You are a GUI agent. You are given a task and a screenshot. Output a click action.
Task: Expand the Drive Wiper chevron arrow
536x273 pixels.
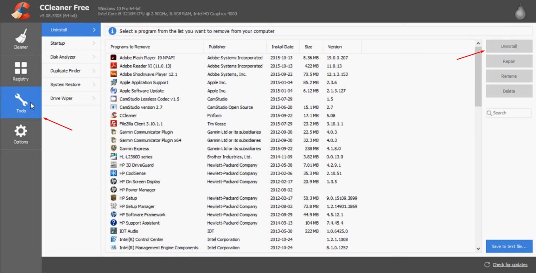(94, 98)
